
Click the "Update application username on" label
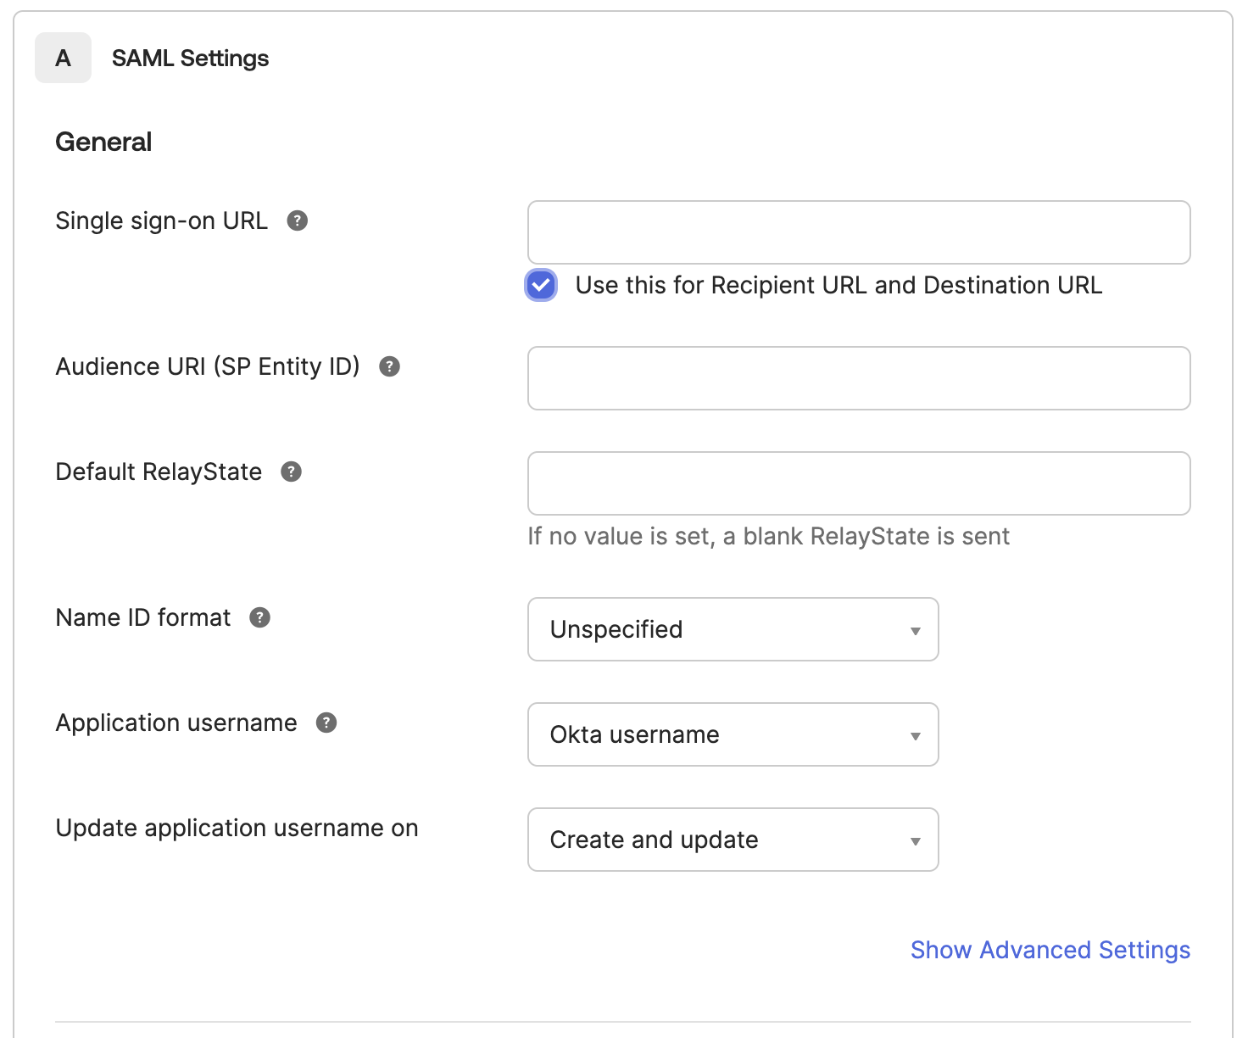coord(237,828)
